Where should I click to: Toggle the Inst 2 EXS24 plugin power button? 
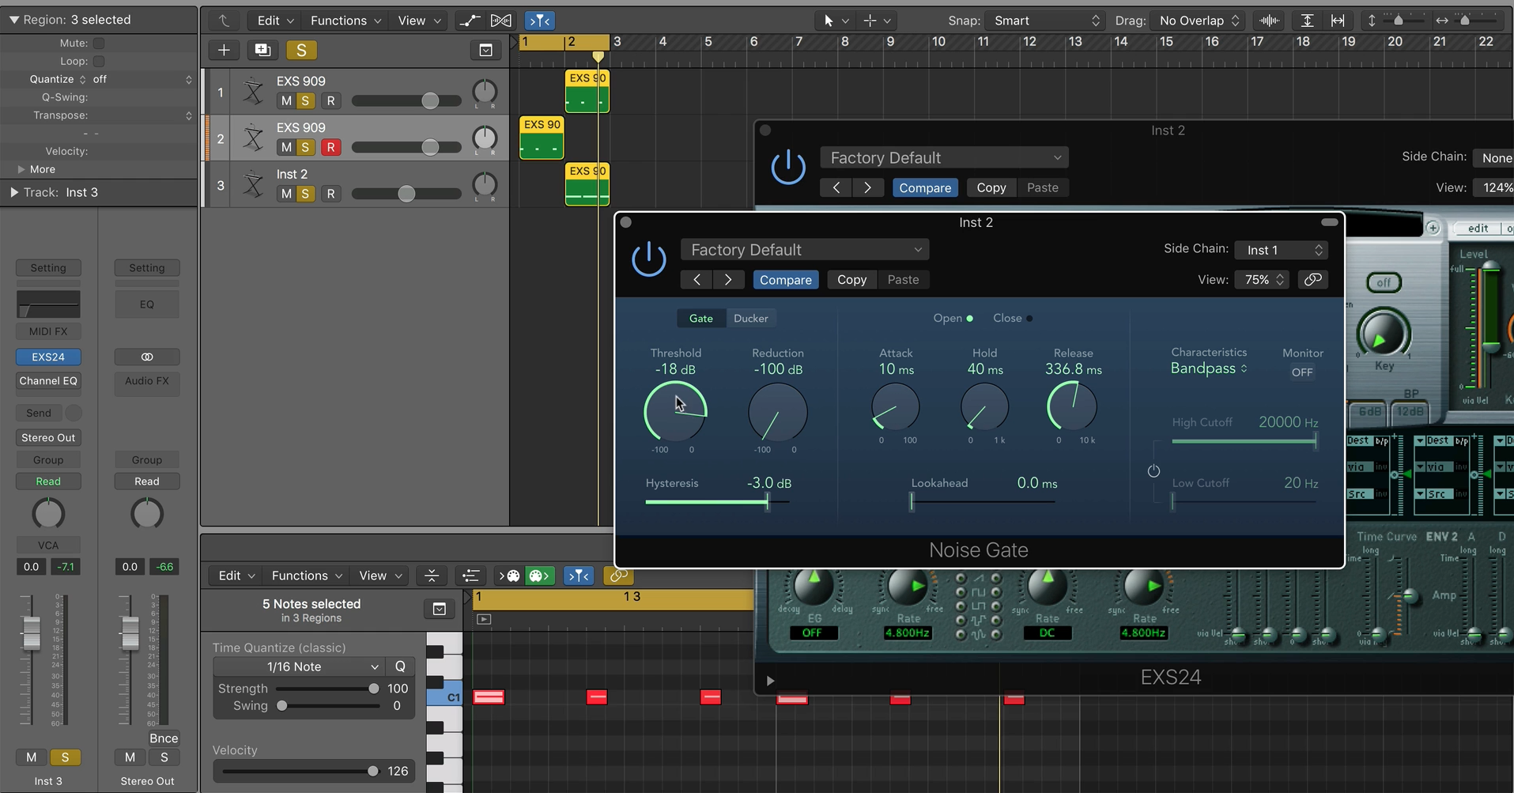click(x=788, y=167)
